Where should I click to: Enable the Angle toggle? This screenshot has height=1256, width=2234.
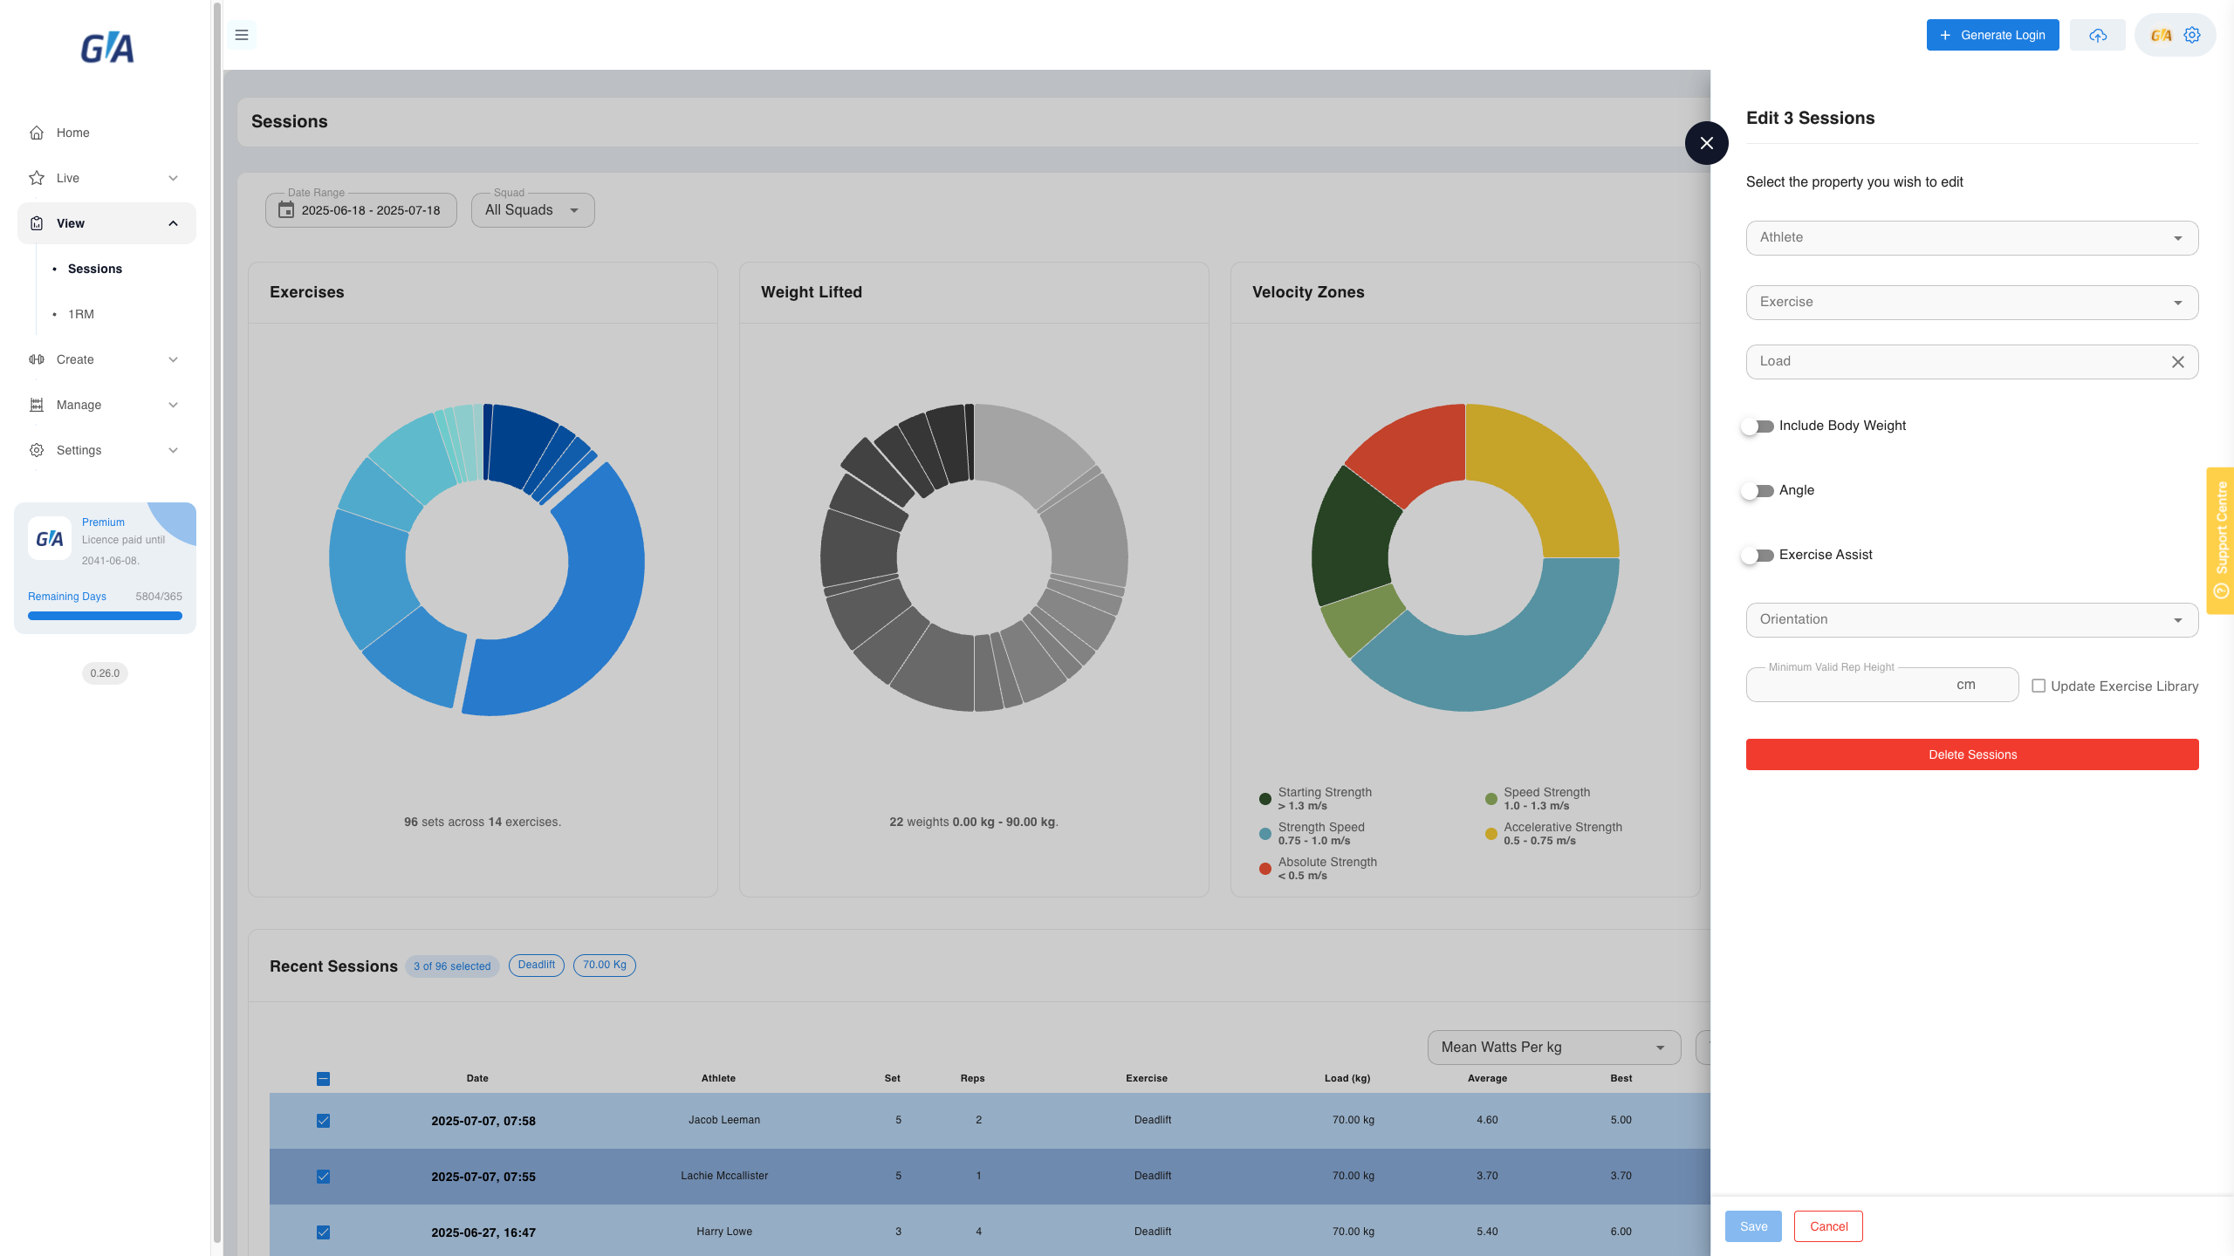tap(1758, 491)
